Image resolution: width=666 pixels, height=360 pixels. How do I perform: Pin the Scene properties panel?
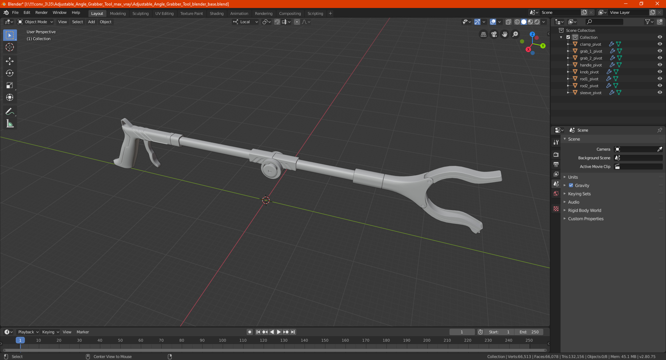point(659,130)
